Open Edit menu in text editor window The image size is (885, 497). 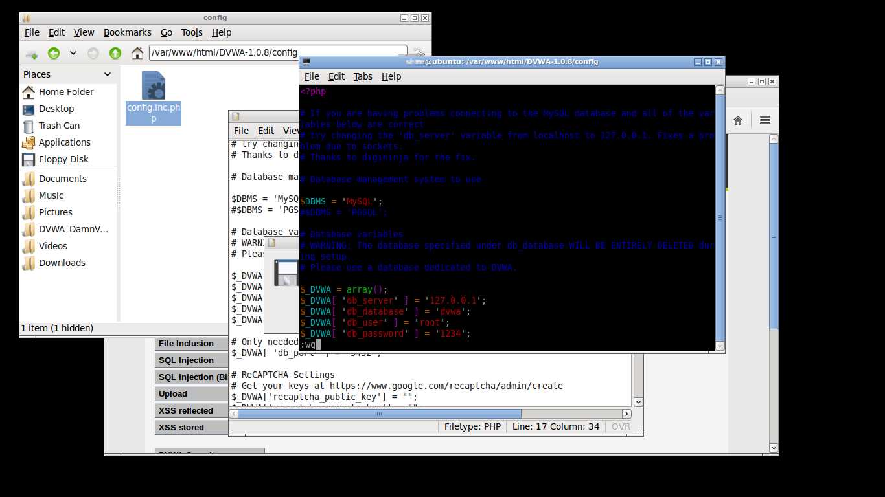pyautogui.click(x=266, y=131)
